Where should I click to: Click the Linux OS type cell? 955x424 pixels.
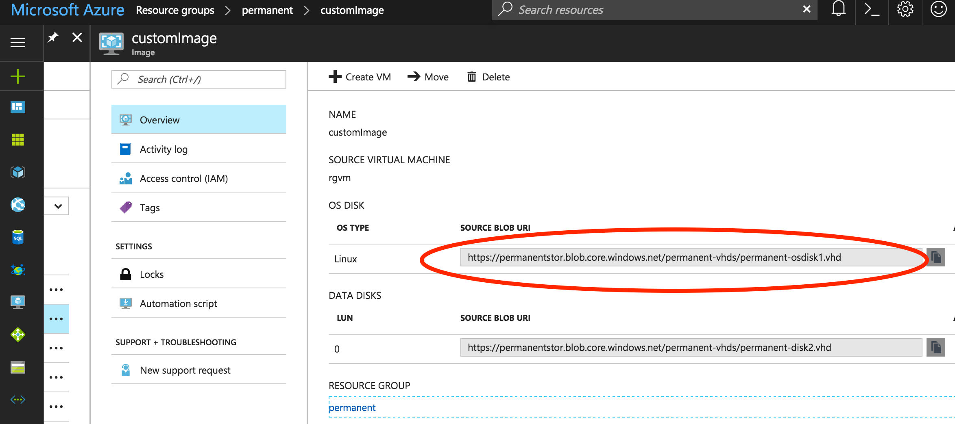pyautogui.click(x=346, y=259)
